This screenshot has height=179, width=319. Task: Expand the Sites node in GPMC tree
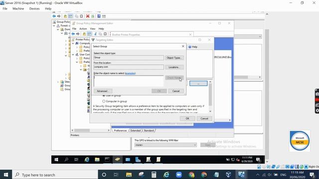[x=58, y=82]
